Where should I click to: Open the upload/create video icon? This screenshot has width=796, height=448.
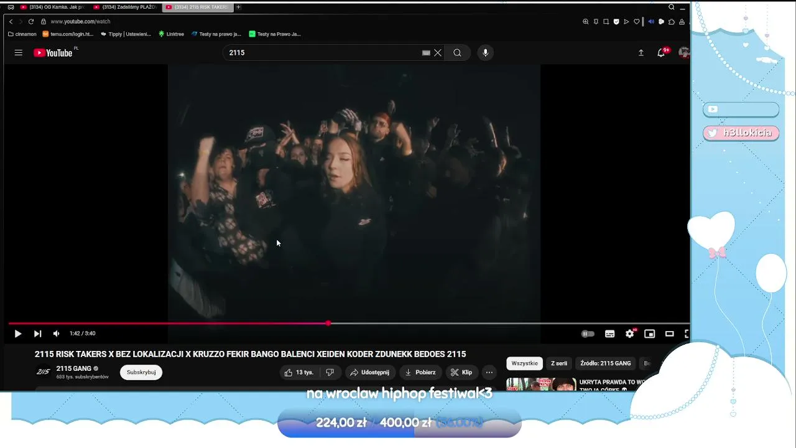pos(641,53)
